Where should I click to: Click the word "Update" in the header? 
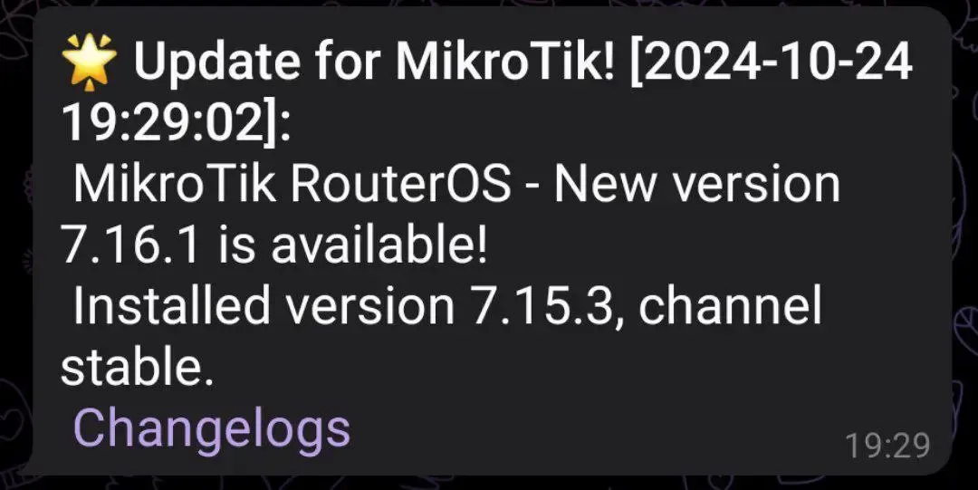pyautogui.click(x=217, y=62)
